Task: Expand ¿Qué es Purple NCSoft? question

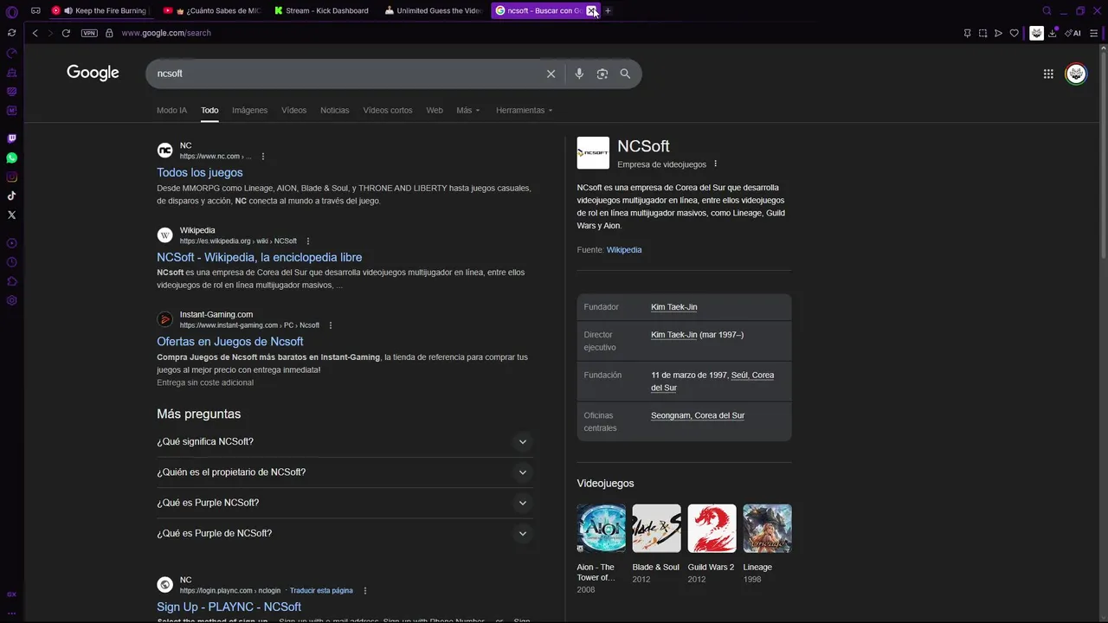Action: pyautogui.click(x=345, y=503)
